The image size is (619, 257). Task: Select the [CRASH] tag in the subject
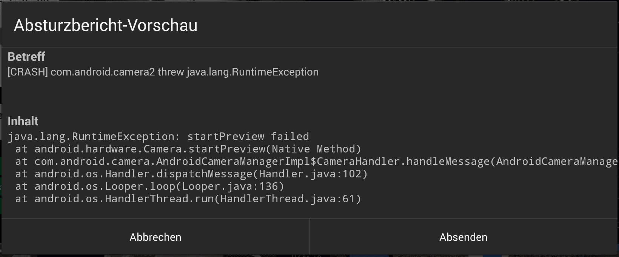pos(28,72)
